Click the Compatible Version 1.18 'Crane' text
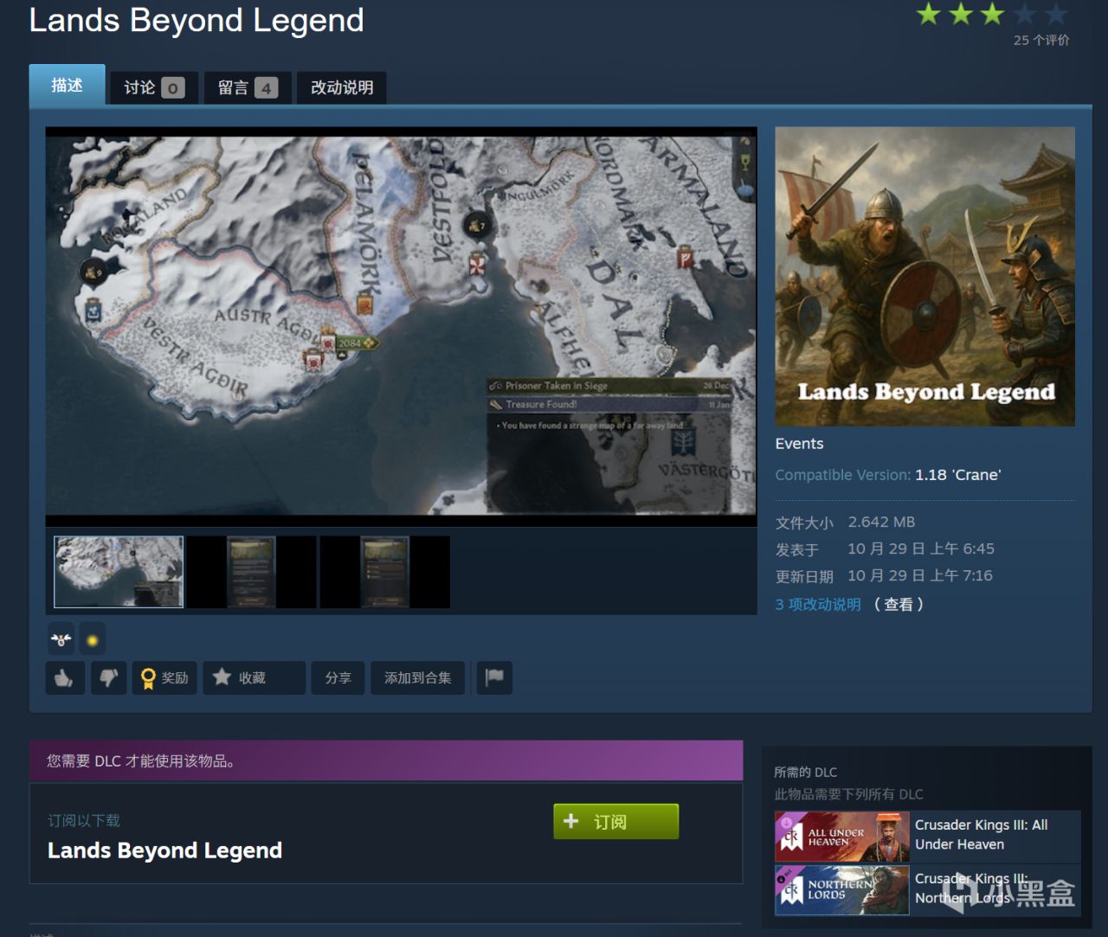 (x=888, y=475)
